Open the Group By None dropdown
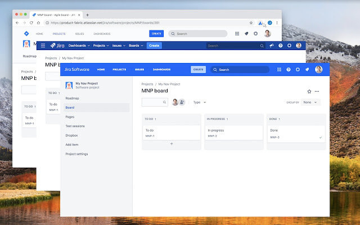360x225 pixels. coord(310,102)
